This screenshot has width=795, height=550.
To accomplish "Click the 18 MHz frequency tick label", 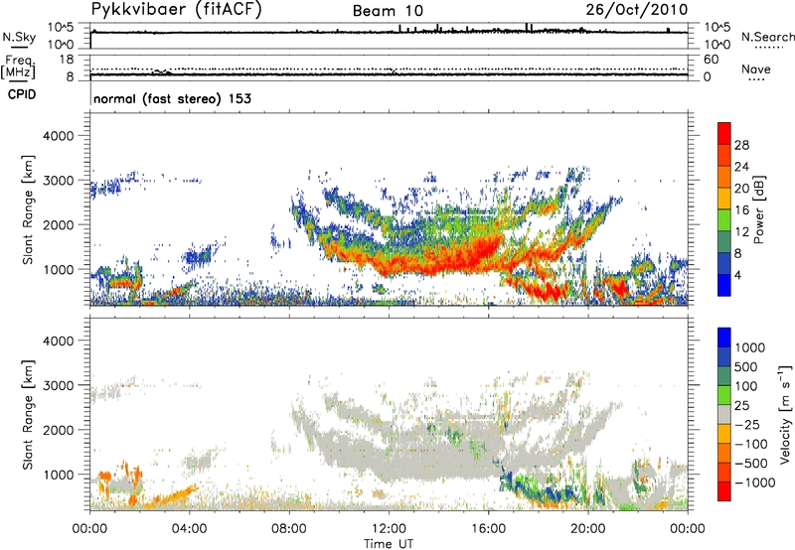I will pyautogui.click(x=67, y=60).
